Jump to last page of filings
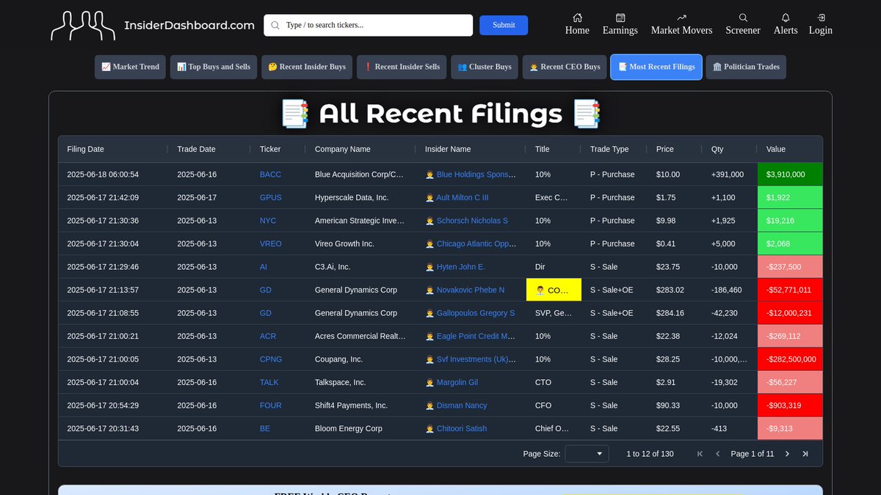Image resolution: width=881 pixels, height=495 pixels. (x=805, y=454)
